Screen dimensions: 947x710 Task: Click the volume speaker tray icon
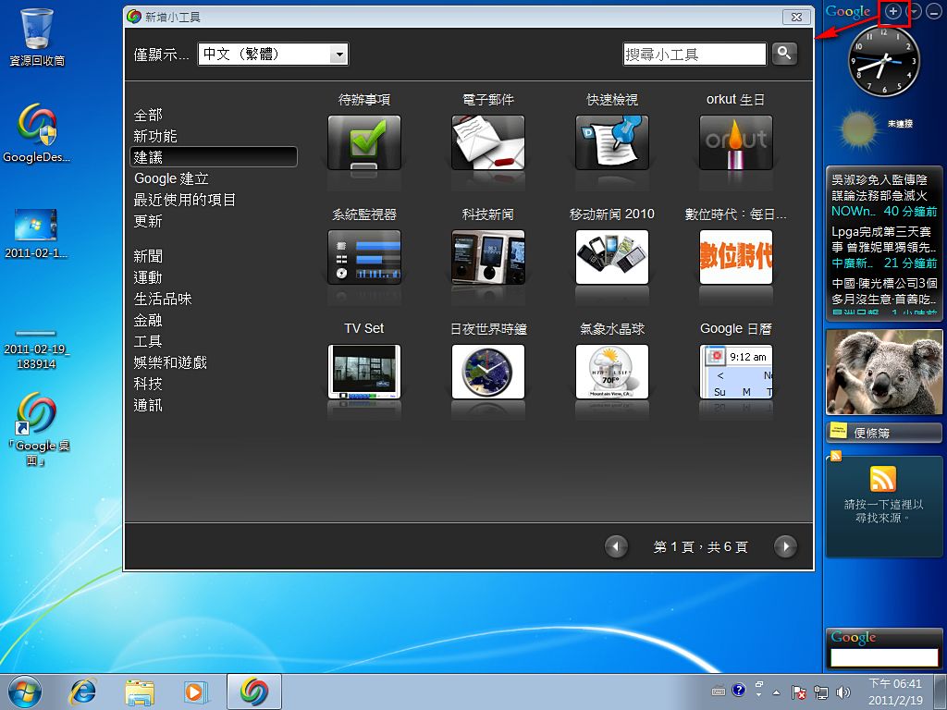[842, 692]
